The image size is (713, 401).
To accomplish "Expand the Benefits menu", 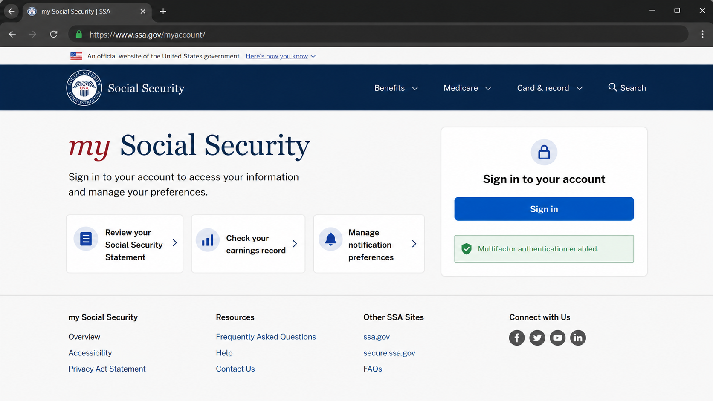I will click(396, 88).
